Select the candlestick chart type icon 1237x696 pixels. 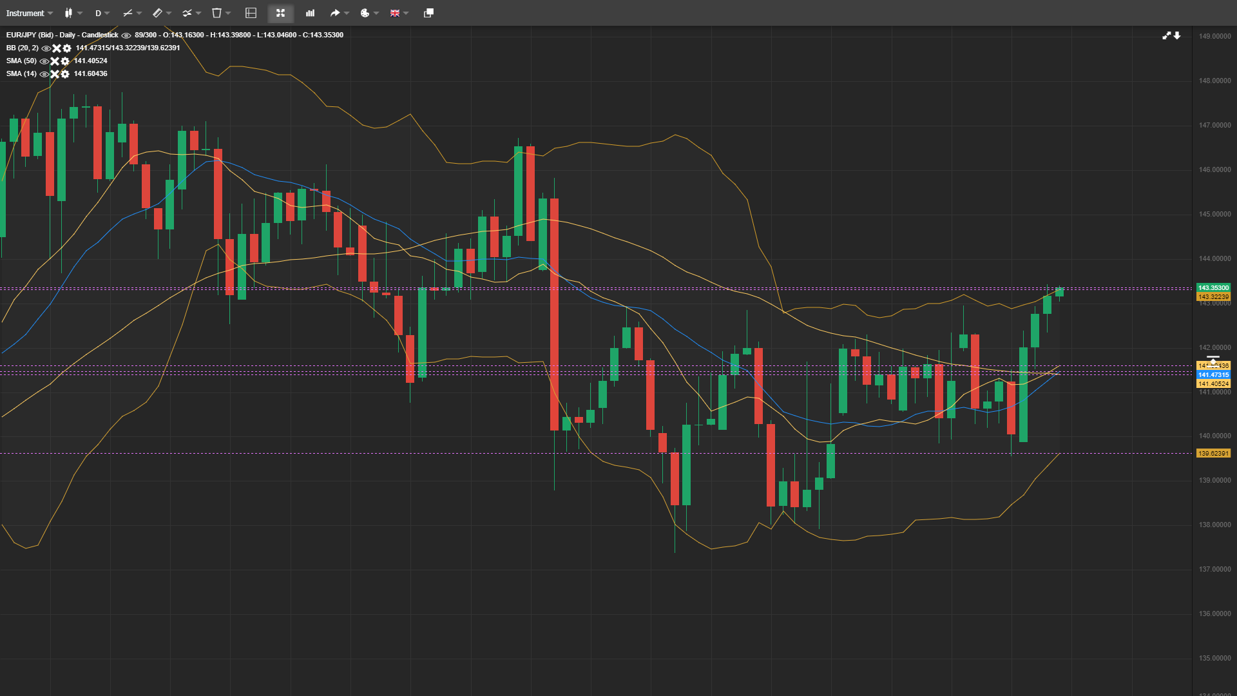[70, 13]
